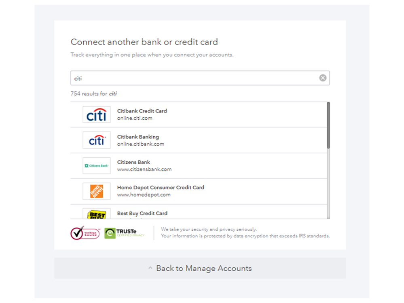This screenshot has width=404, height=303.
Task: Click the Citibank Credit Card logo
Action: point(97,114)
